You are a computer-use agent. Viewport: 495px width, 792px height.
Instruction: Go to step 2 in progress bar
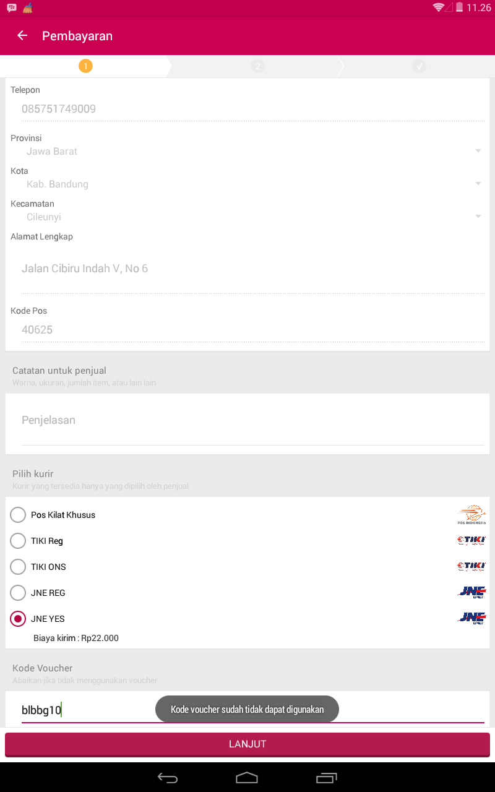[257, 66]
